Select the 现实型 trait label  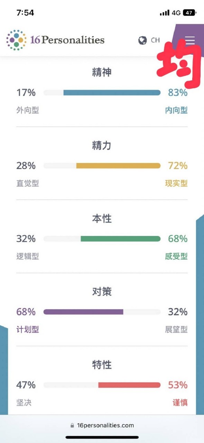click(x=176, y=183)
